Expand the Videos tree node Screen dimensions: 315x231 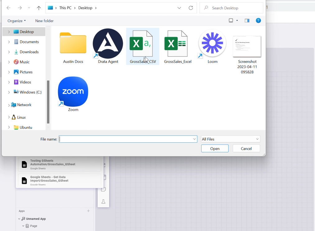(9, 82)
